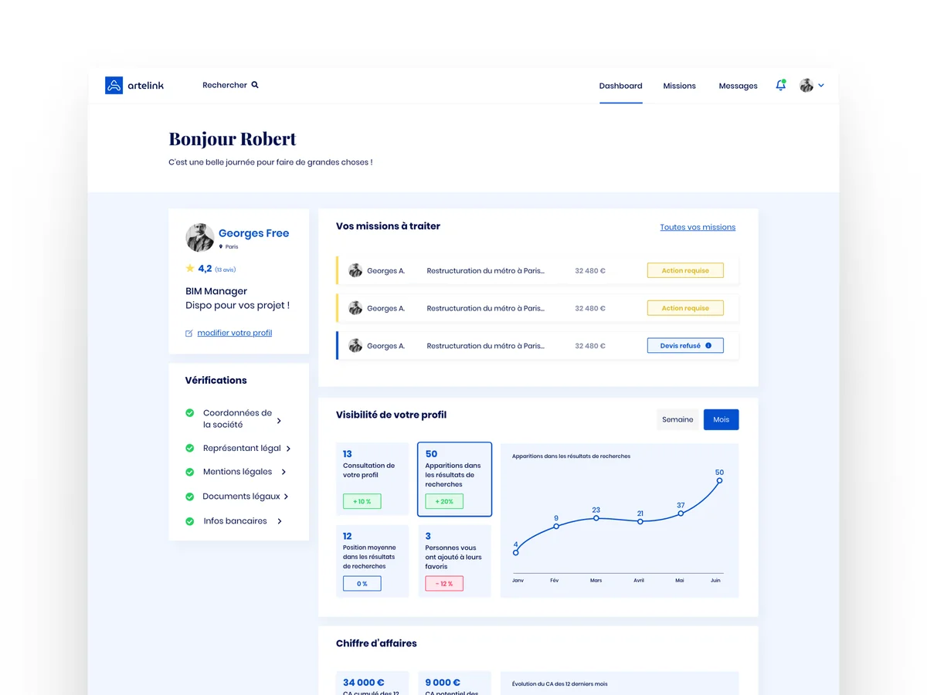The image size is (927, 695).
Task: Open the notifications bell
Action: tap(780, 85)
